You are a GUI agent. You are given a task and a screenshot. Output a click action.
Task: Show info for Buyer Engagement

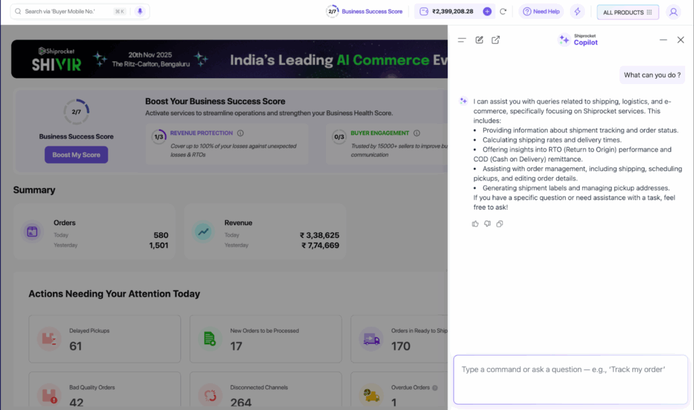[x=417, y=134]
